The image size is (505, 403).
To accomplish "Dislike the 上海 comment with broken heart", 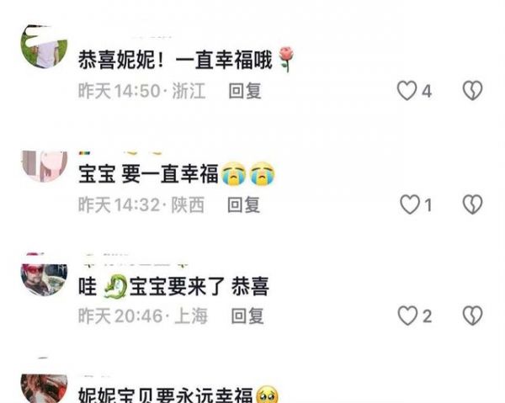I will (472, 316).
